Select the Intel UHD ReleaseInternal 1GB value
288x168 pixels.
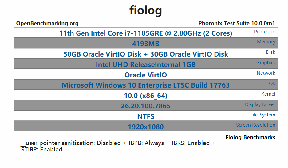tap(145, 65)
